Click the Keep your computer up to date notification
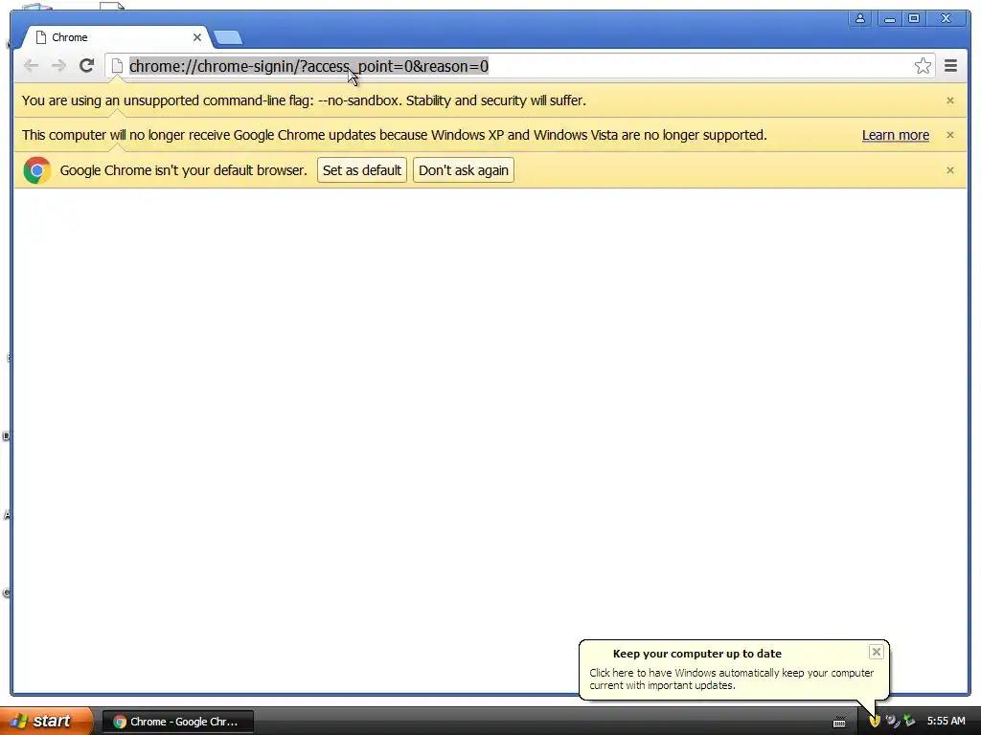Screen dimensions: 981x735 [x=733, y=669]
